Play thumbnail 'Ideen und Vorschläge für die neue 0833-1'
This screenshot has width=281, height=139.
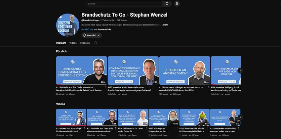(71, 117)
